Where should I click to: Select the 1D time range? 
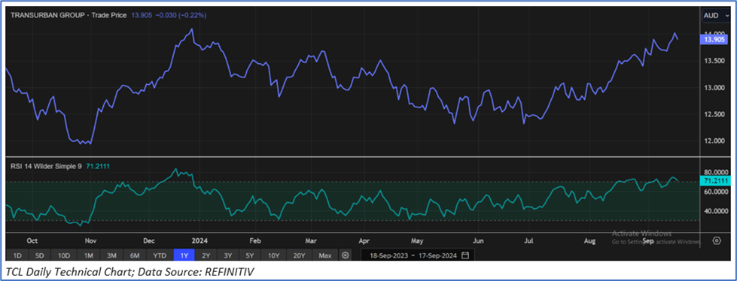tap(17, 255)
